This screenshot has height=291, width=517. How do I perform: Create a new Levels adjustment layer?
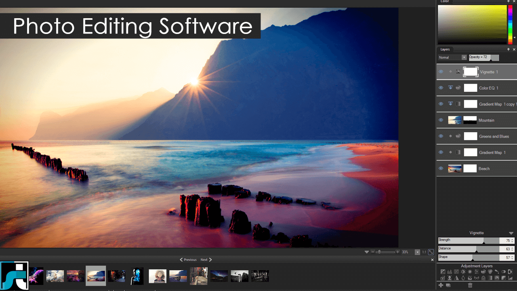pos(450,272)
